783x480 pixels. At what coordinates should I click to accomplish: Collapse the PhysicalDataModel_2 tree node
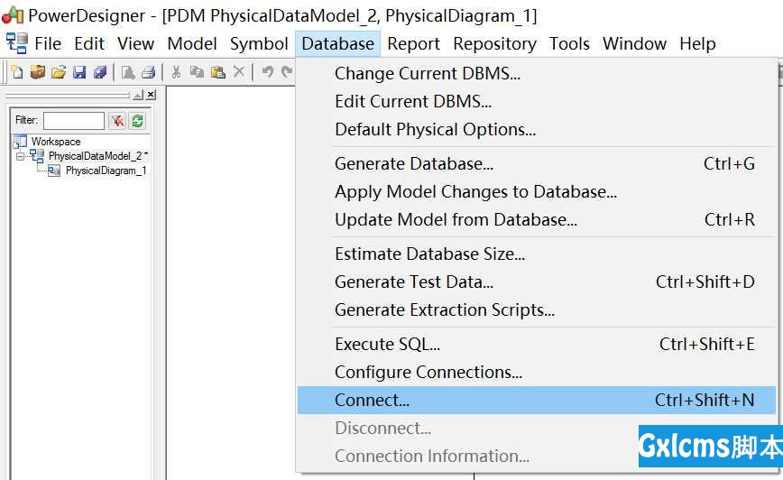21,156
